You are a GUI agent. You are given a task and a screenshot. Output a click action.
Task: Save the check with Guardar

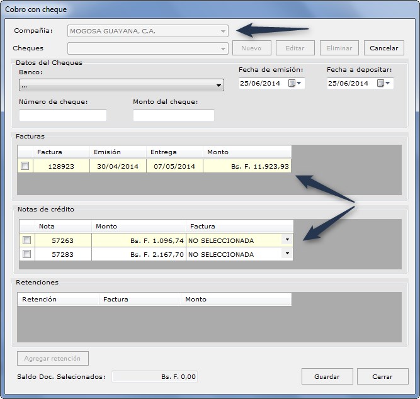[x=327, y=376]
